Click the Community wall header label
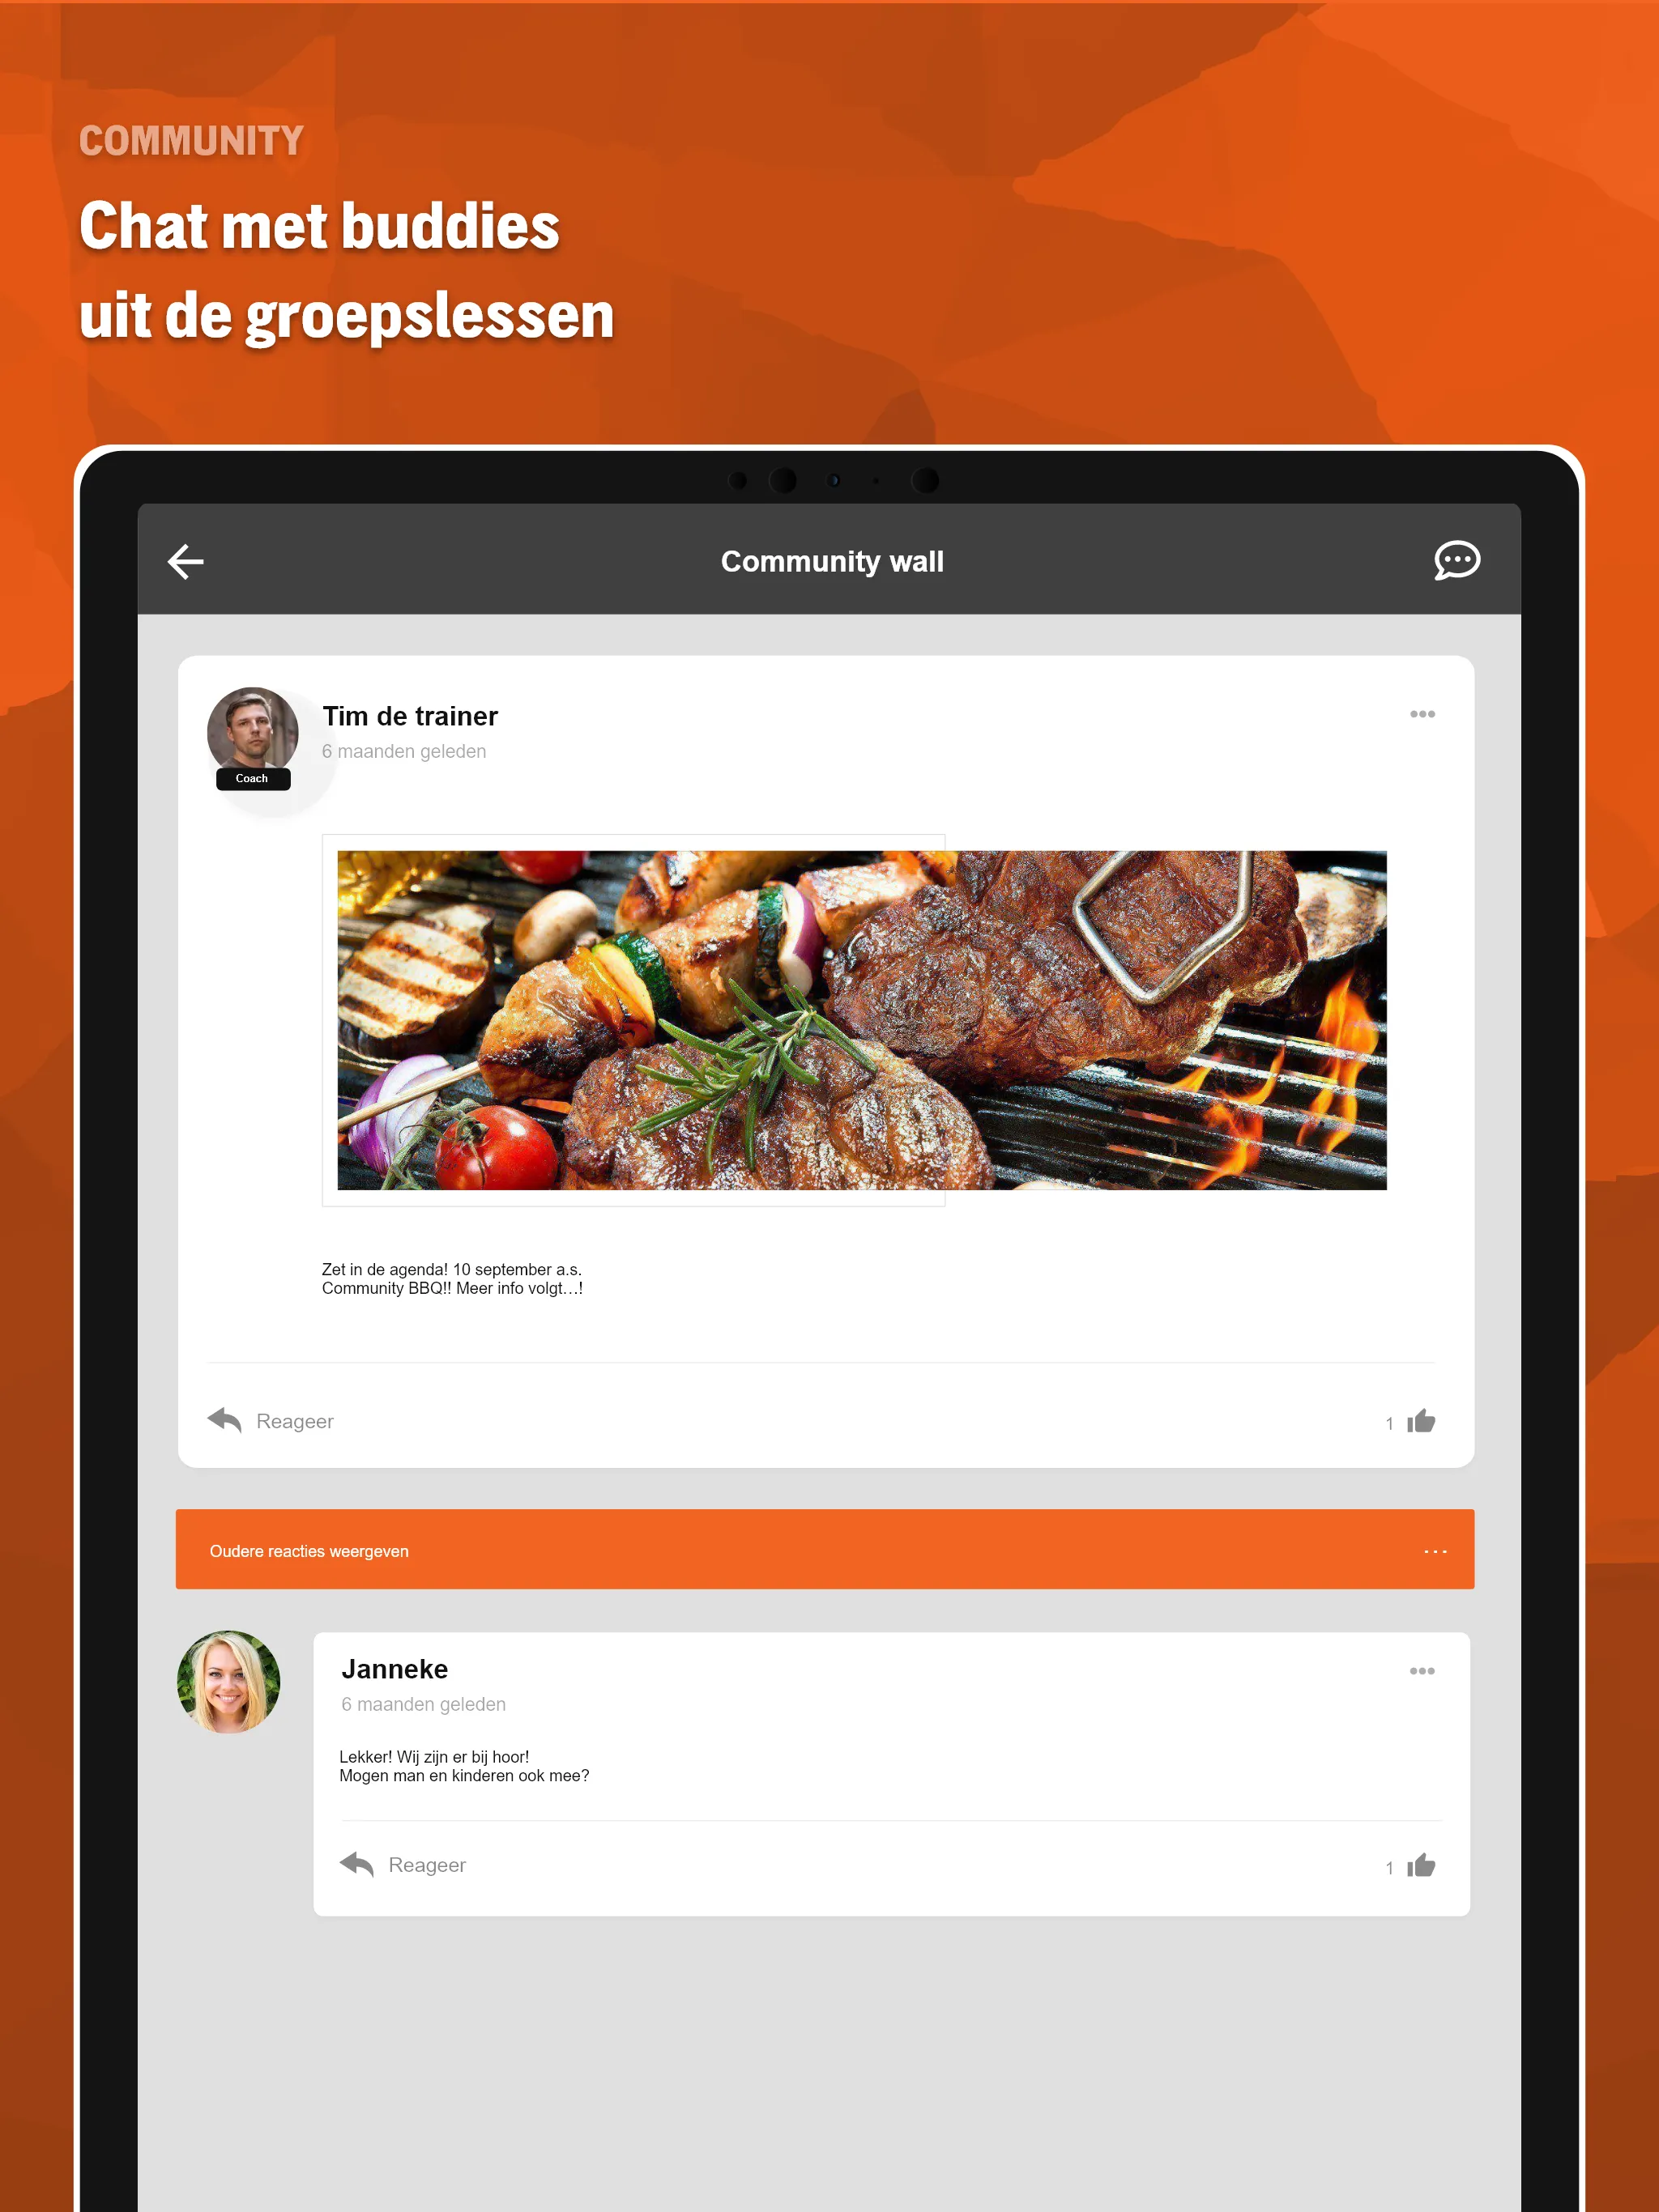Viewport: 1659px width, 2212px height. tap(828, 559)
